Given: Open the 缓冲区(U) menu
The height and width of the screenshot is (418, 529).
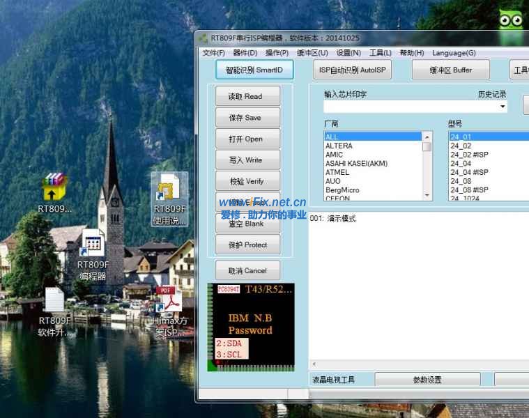Looking at the screenshot, I should pos(312,53).
